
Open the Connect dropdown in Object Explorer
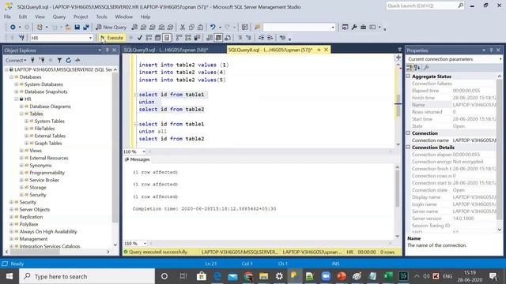pyautogui.click(x=16, y=60)
